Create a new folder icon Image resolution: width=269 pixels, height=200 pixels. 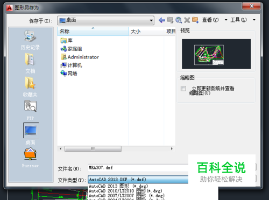point(195,20)
